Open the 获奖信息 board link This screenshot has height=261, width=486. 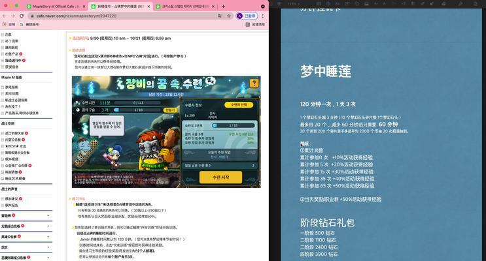(12, 67)
